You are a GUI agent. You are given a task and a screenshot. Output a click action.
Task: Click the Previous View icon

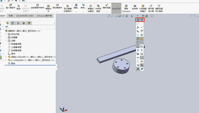tap(116, 16)
